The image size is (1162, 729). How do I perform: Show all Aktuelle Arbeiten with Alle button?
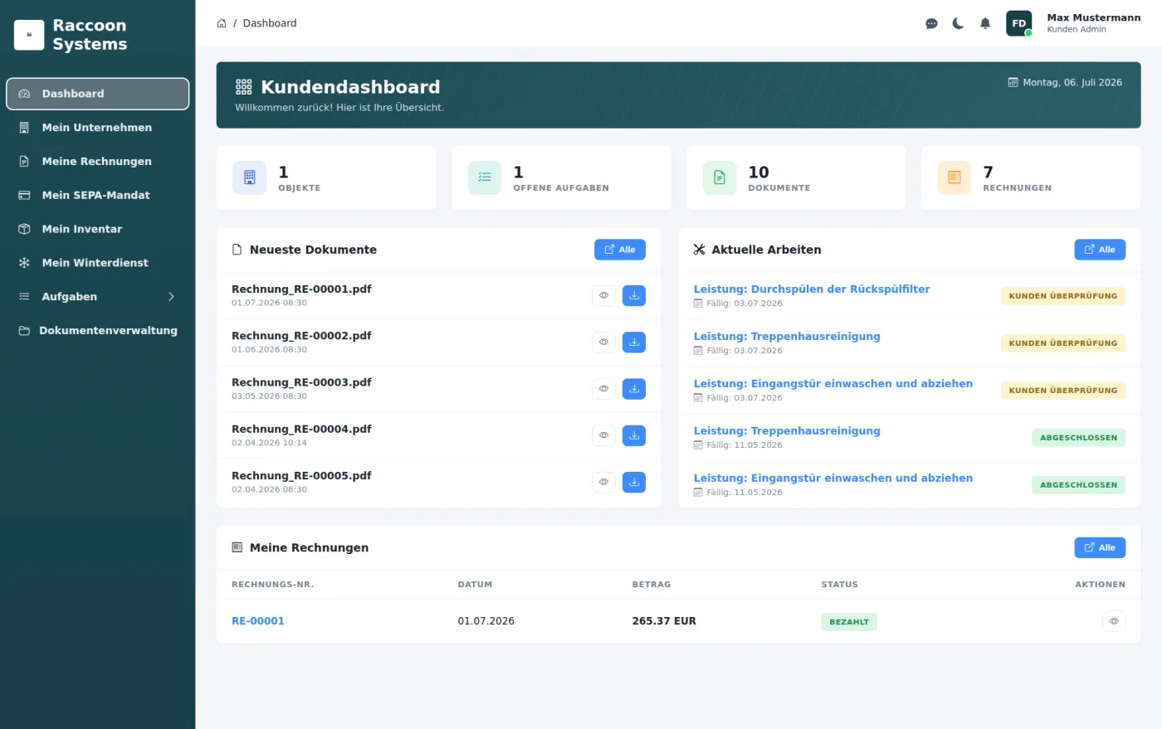(x=1100, y=250)
